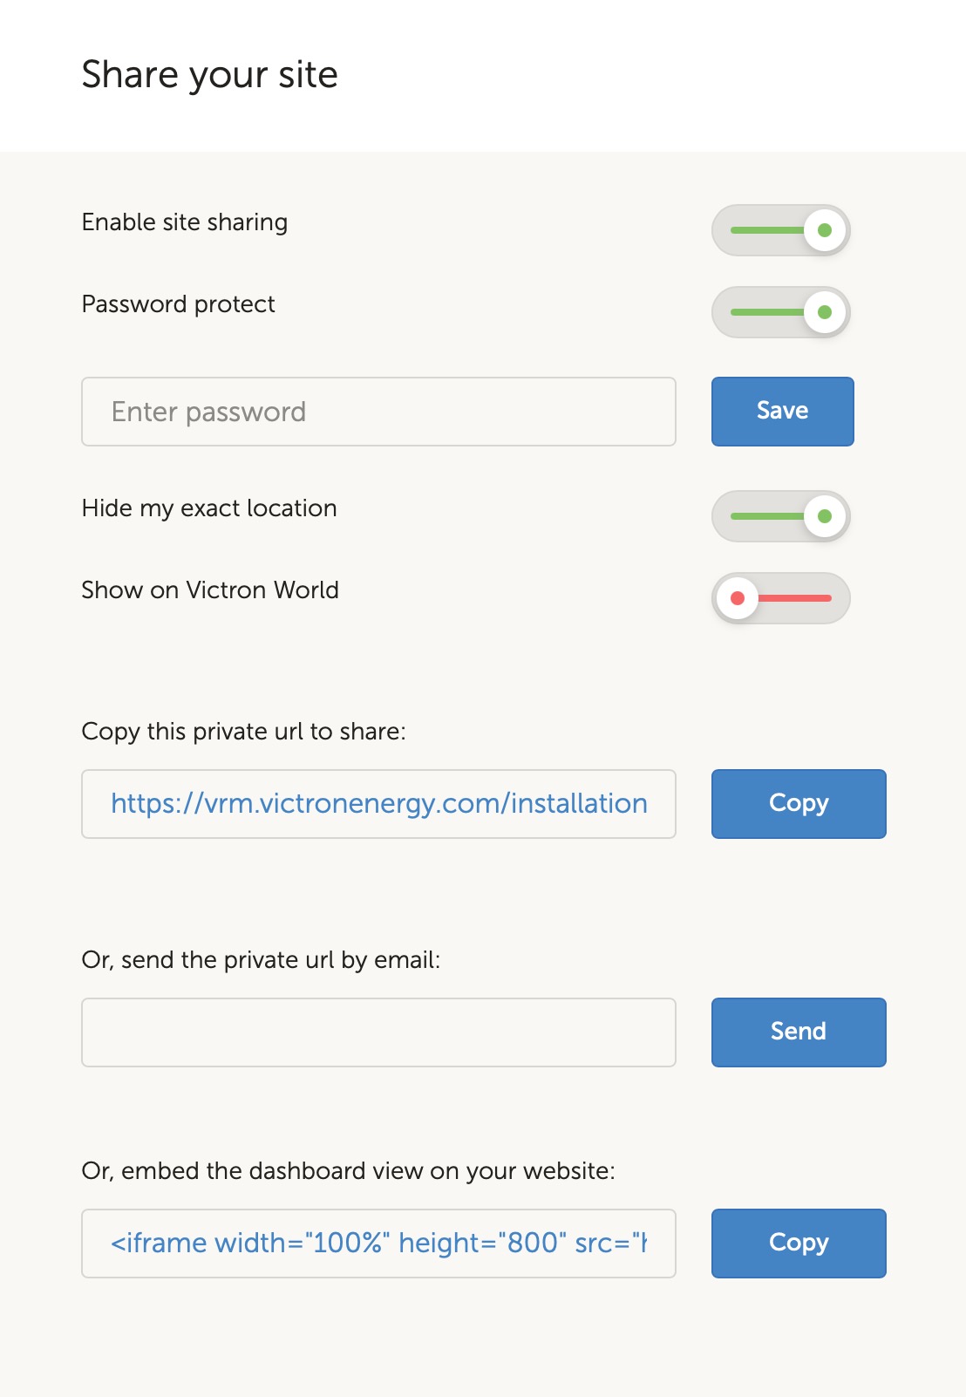The height and width of the screenshot is (1397, 966).
Task: Turn off Password protect switch
Action: (x=780, y=312)
